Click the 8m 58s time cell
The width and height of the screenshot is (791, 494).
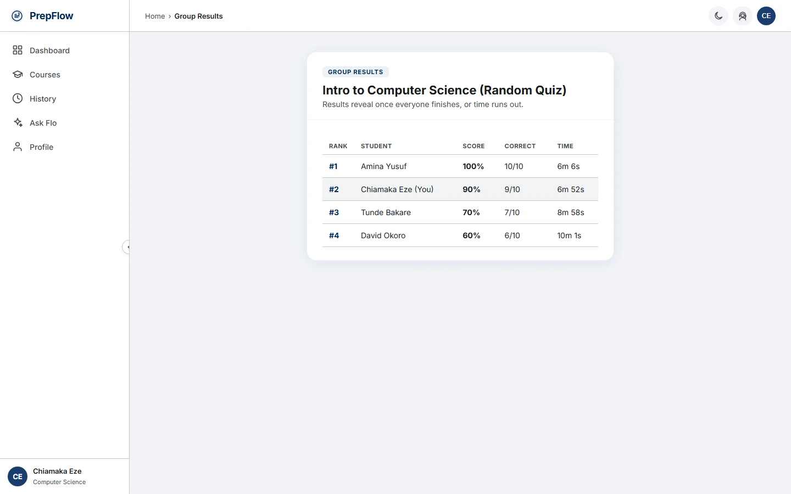571,212
